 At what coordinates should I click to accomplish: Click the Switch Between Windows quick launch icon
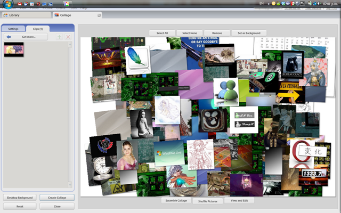50,4
